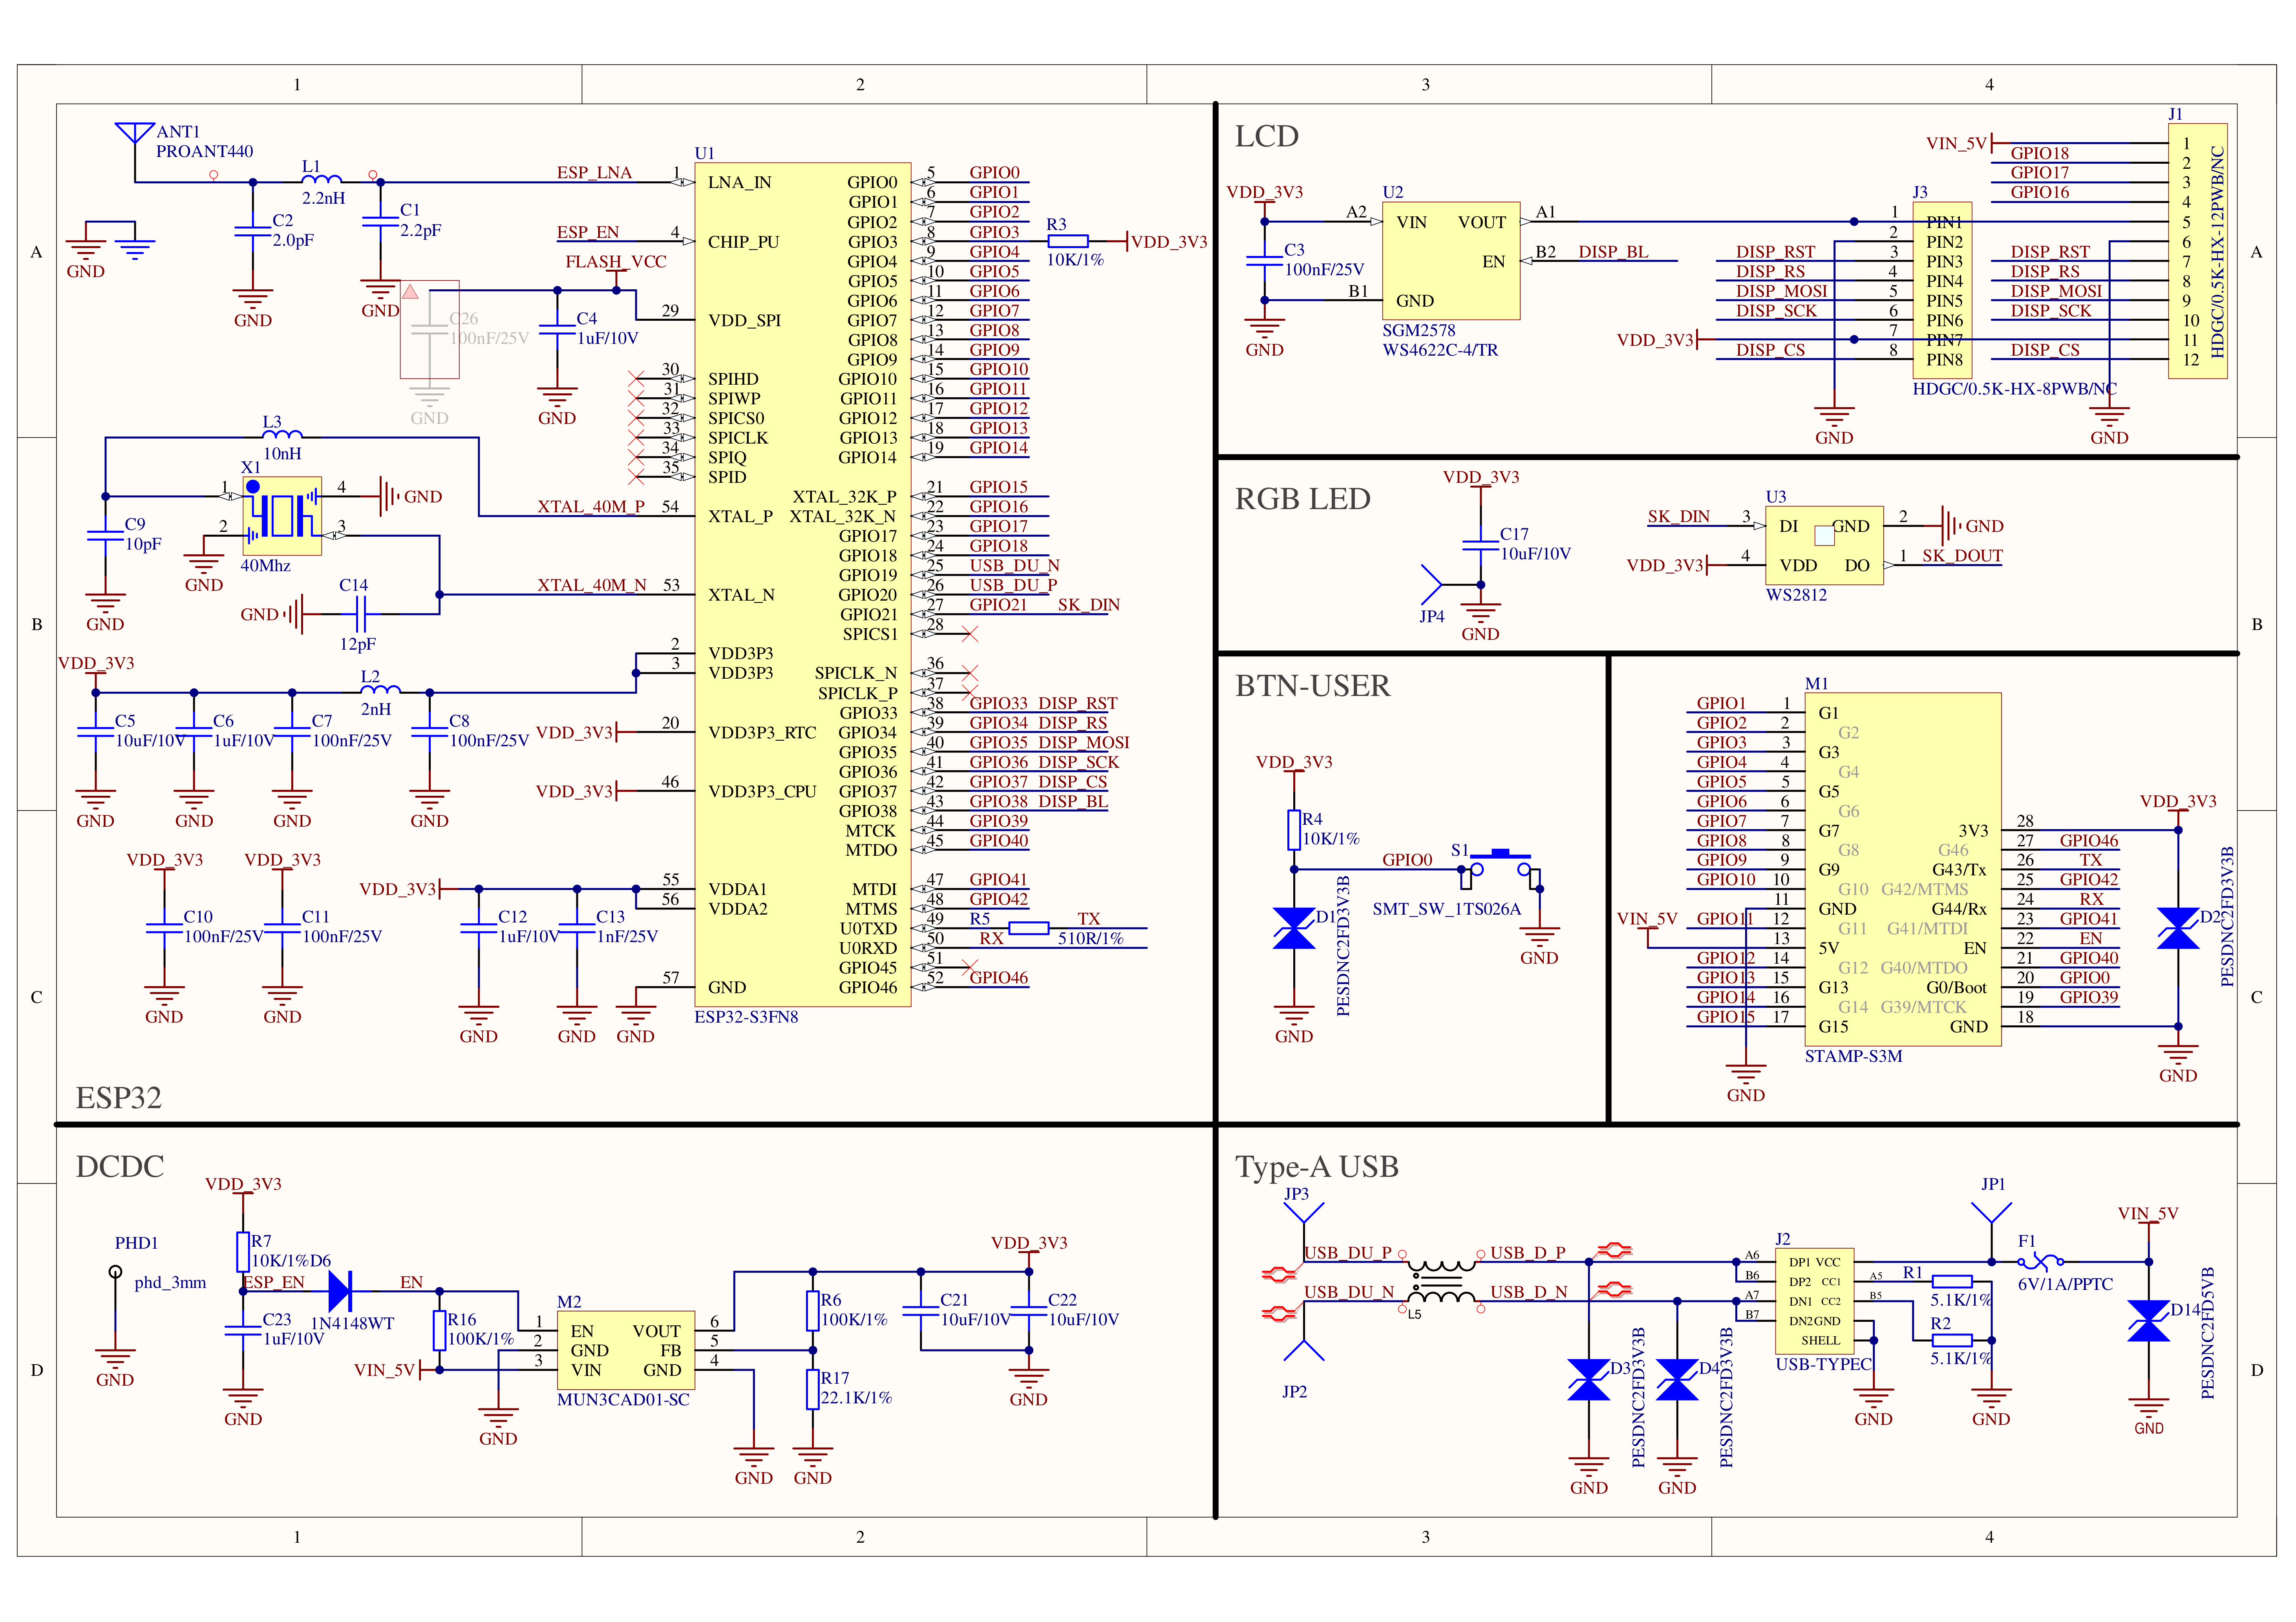2296x1622 pixels.
Task: Select the M2 MUN3CAD01-SC module body
Action: tap(626, 1350)
